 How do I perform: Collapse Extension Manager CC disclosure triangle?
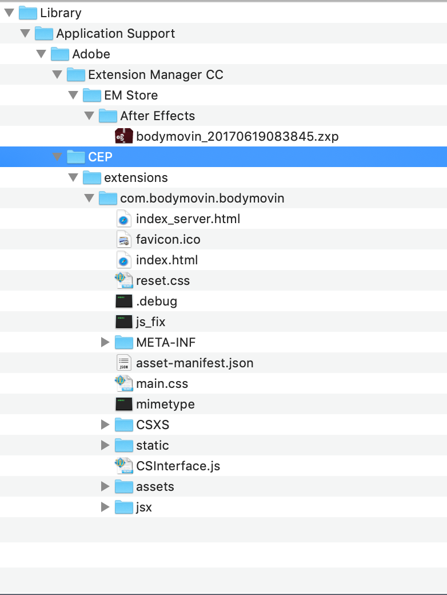57,74
